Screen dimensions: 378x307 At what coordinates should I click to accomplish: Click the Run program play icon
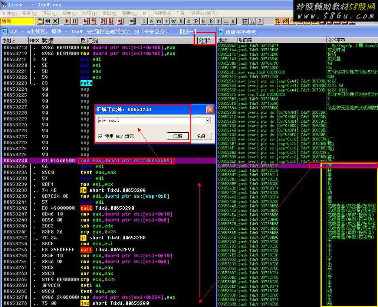(x=67, y=21)
